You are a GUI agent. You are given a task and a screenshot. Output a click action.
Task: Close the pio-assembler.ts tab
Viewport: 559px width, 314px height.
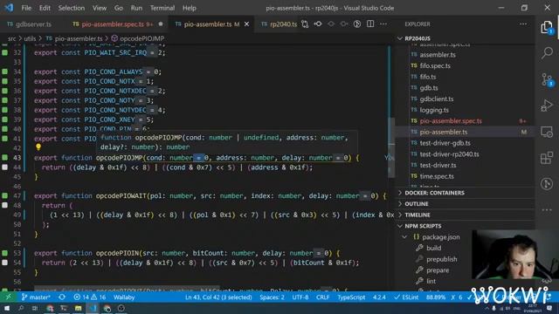246,24
